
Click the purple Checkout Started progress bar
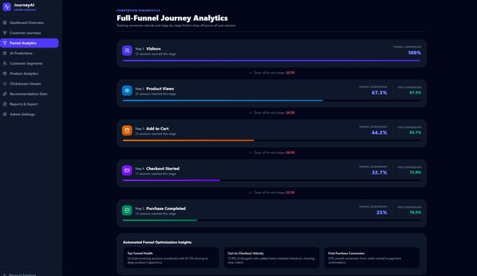pos(171,180)
